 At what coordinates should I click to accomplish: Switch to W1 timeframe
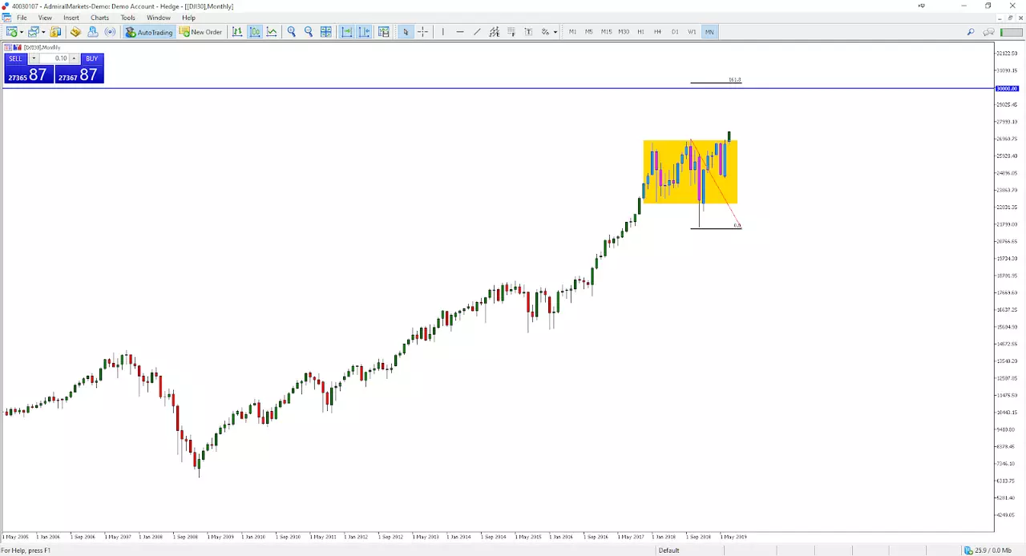coord(692,32)
